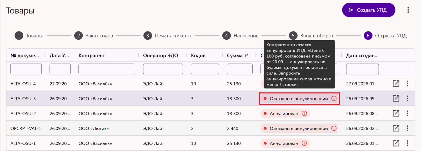Click the Оператор ЭДО filter field
Screen dimensions: 421x151
pos(163,69)
